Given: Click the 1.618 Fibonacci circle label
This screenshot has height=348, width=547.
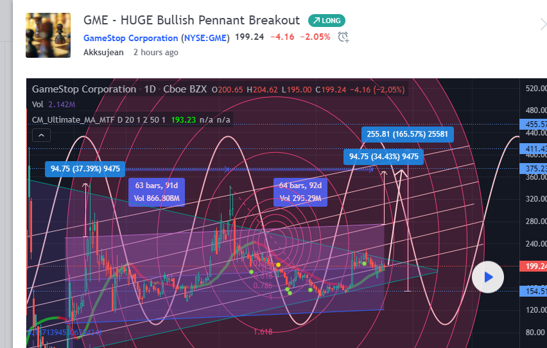Looking at the screenshot, I should 263,331.
